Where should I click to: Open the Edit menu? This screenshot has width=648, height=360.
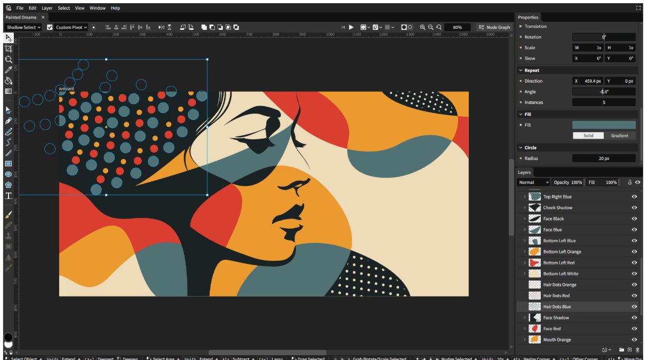(x=33, y=8)
